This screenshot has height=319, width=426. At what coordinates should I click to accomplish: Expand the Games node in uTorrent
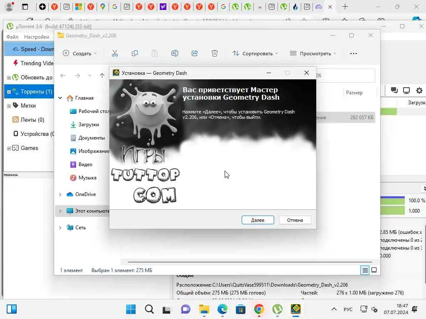coord(9,148)
